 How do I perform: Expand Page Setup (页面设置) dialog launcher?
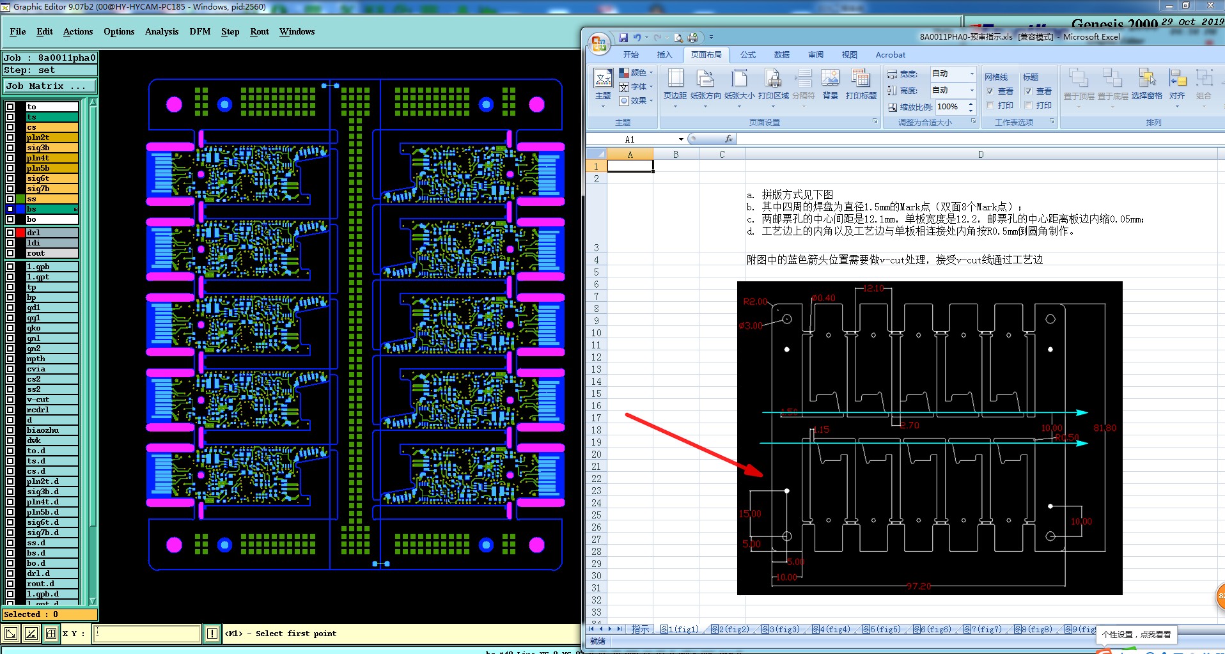[875, 121]
